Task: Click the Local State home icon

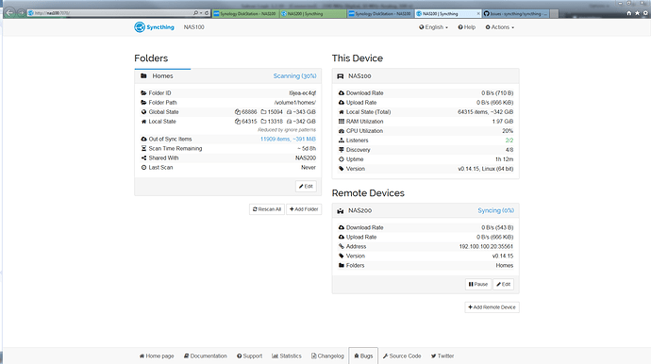Action: click(x=143, y=122)
